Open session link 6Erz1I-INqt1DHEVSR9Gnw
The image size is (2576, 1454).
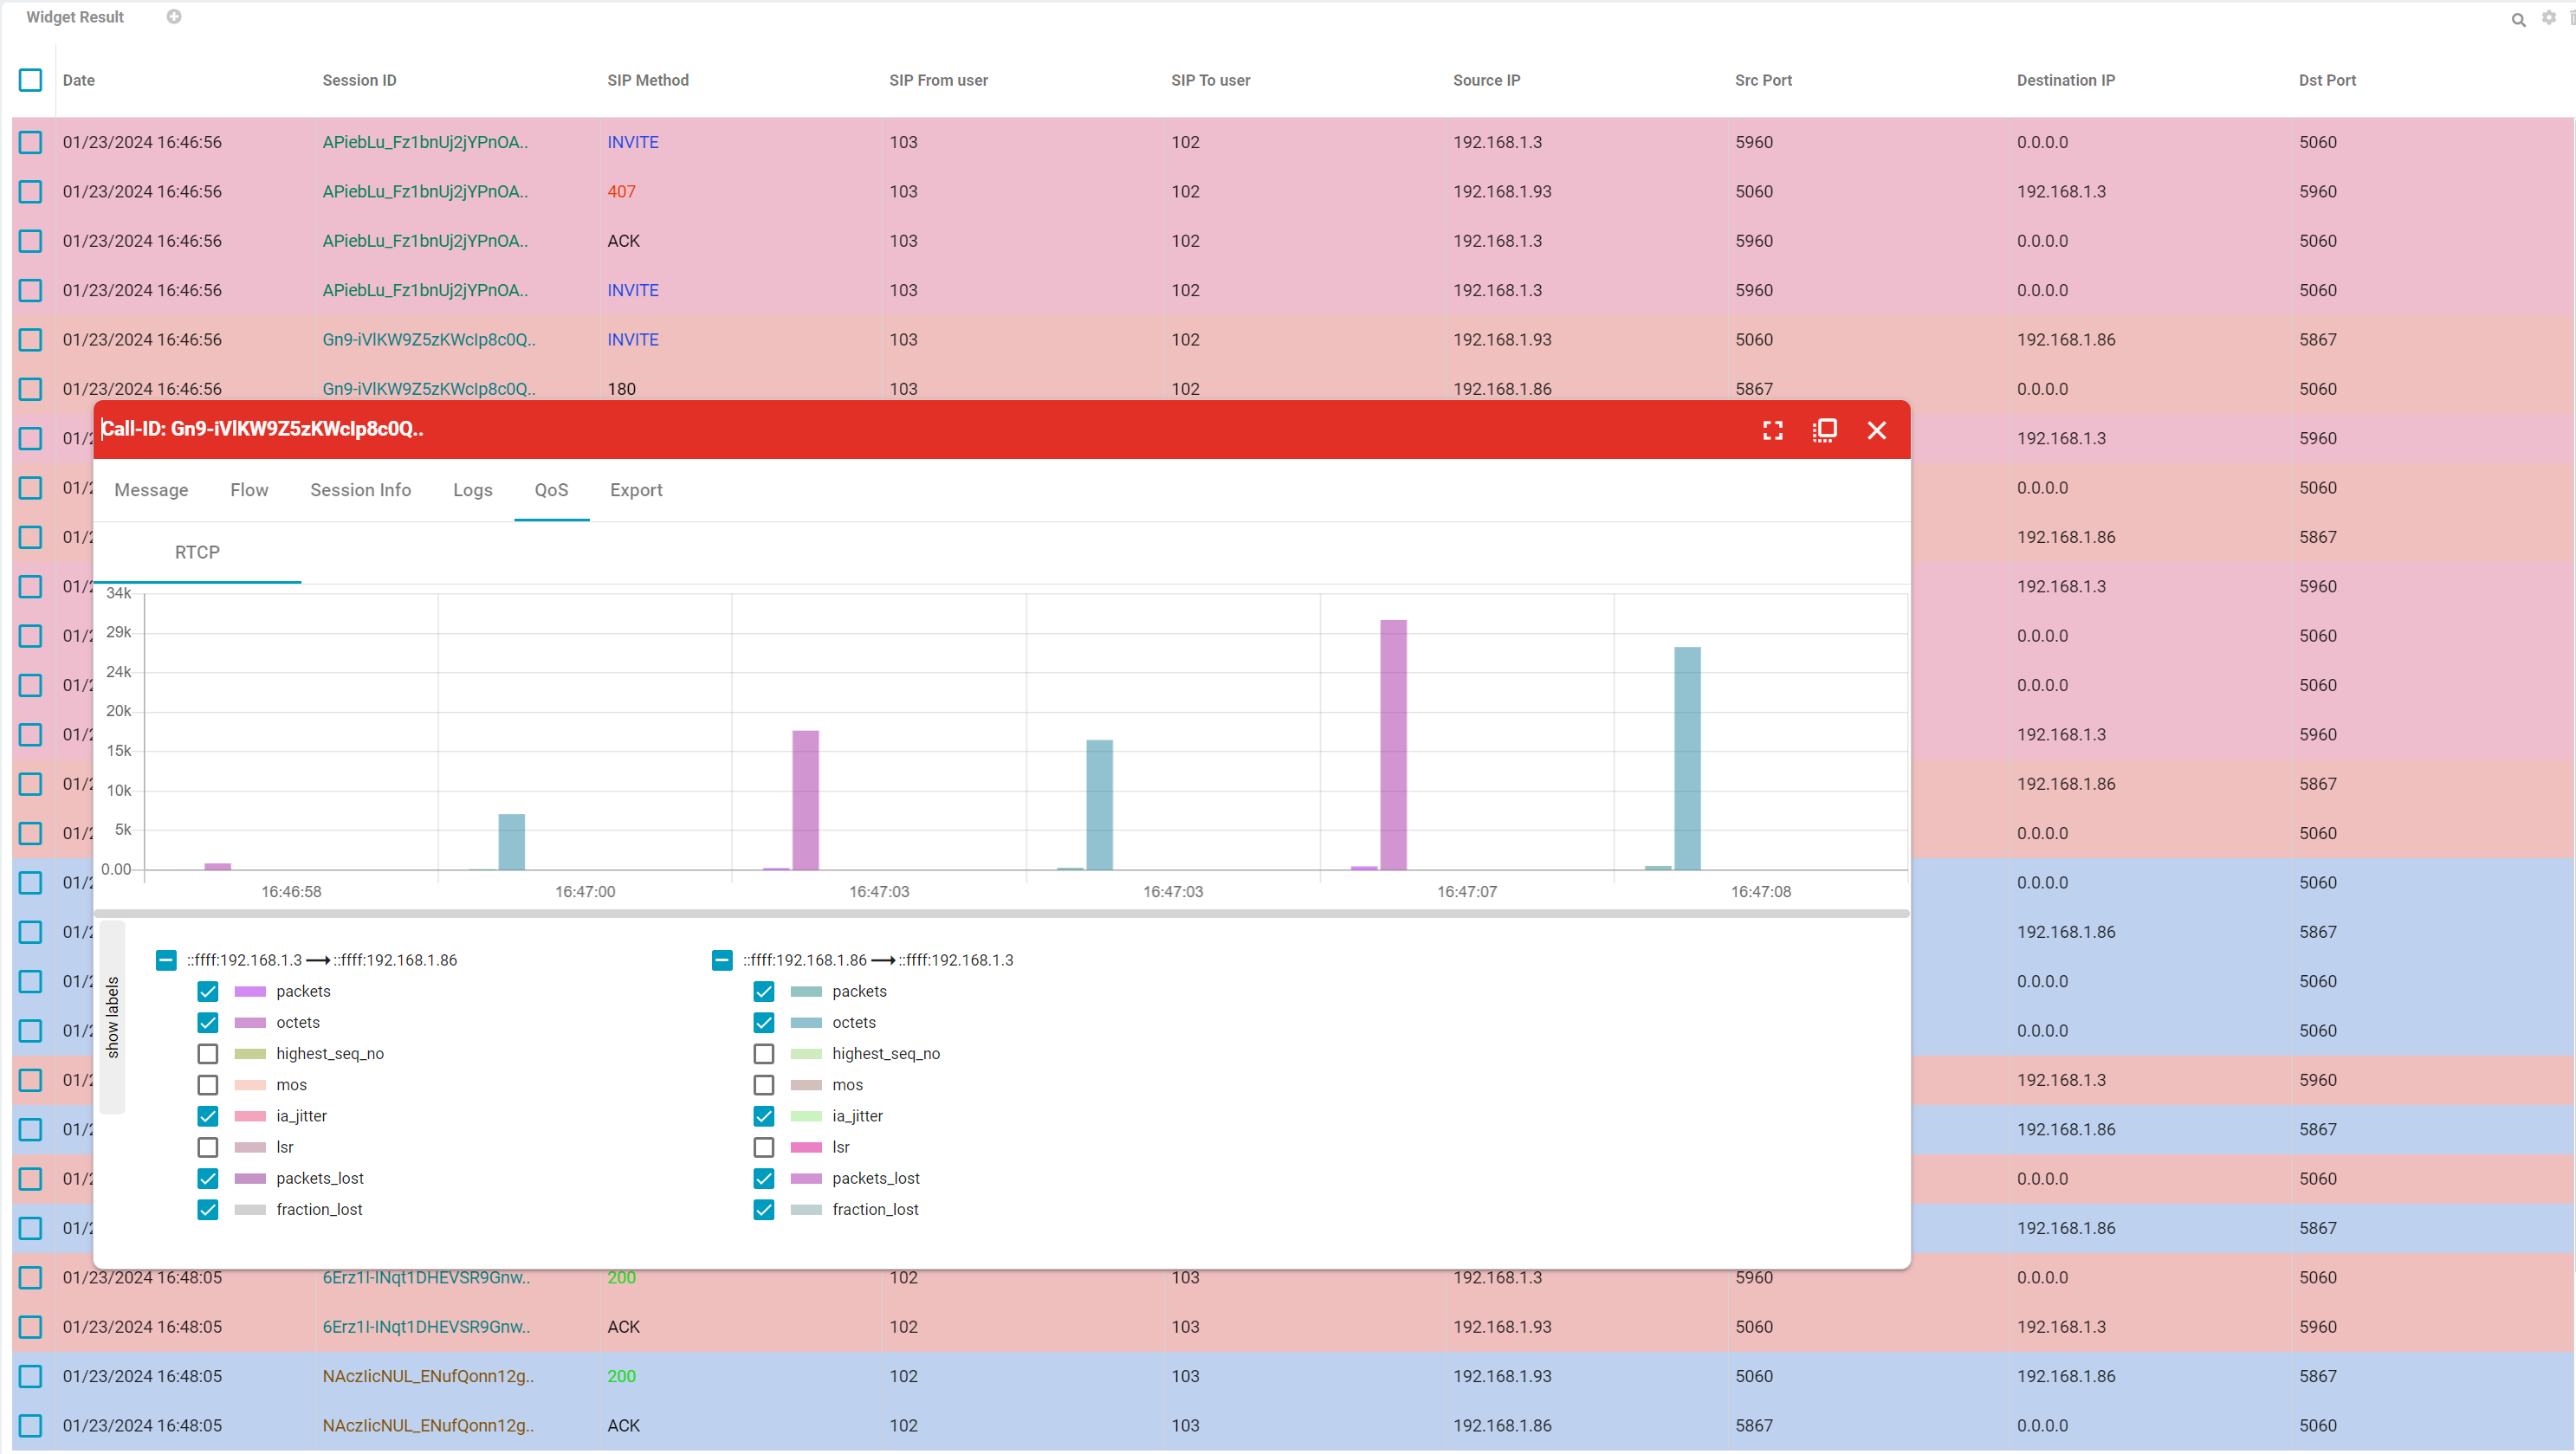tap(426, 1277)
